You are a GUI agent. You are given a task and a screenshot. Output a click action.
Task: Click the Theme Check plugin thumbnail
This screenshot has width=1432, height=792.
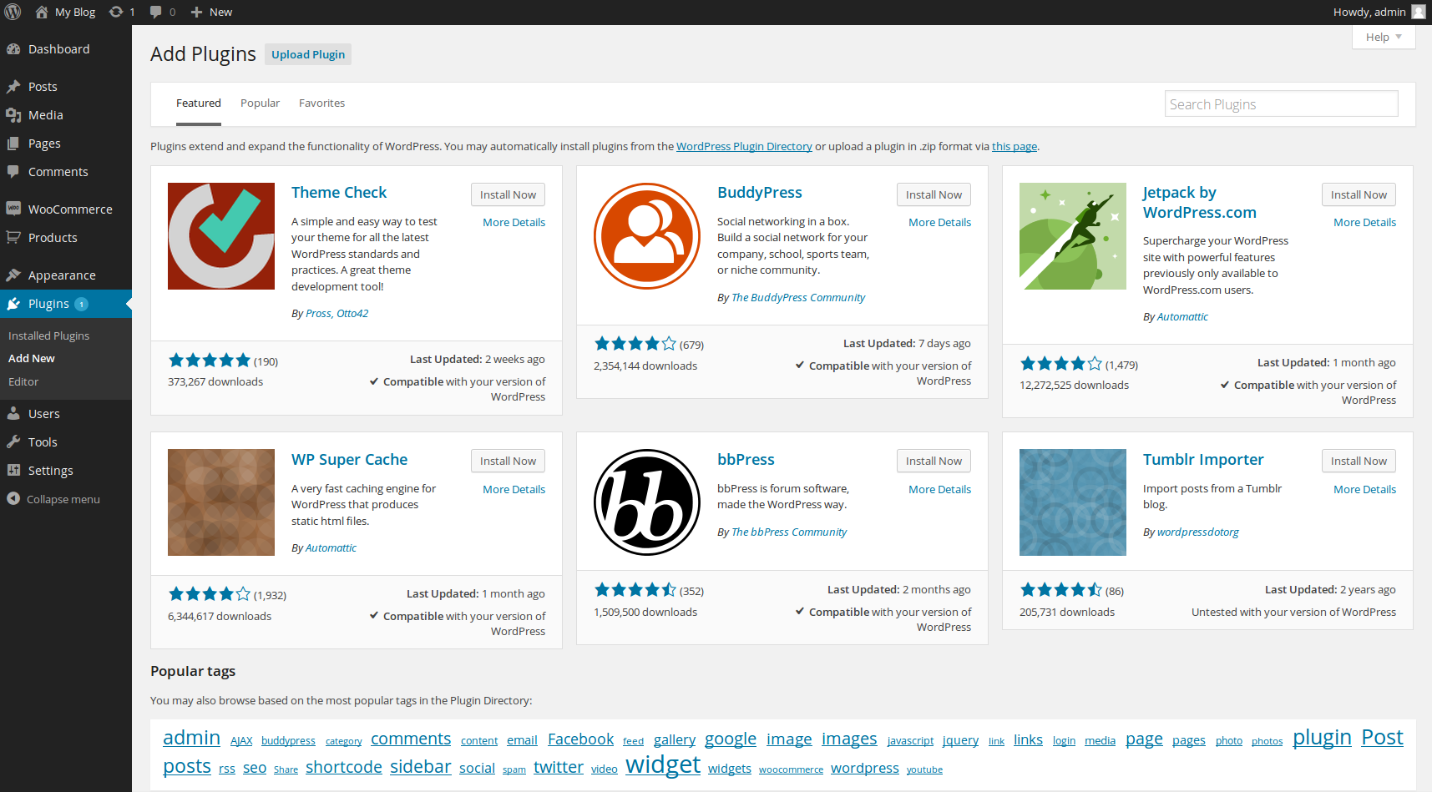click(x=221, y=236)
